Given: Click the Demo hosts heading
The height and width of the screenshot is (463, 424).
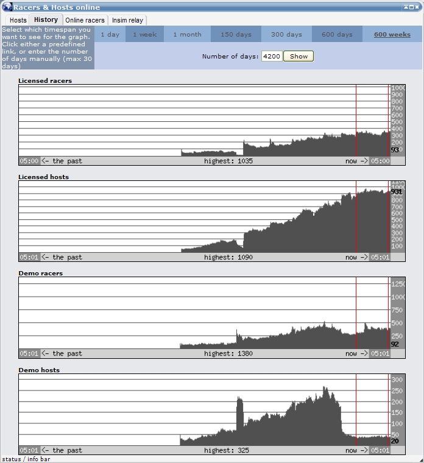Looking at the screenshot, I should pyautogui.click(x=39, y=370).
